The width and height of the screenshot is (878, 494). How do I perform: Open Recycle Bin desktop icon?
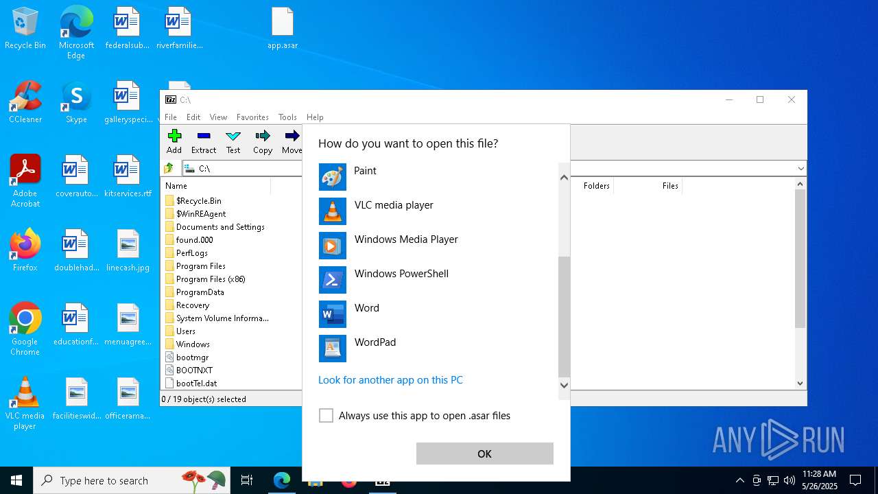tap(25, 29)
